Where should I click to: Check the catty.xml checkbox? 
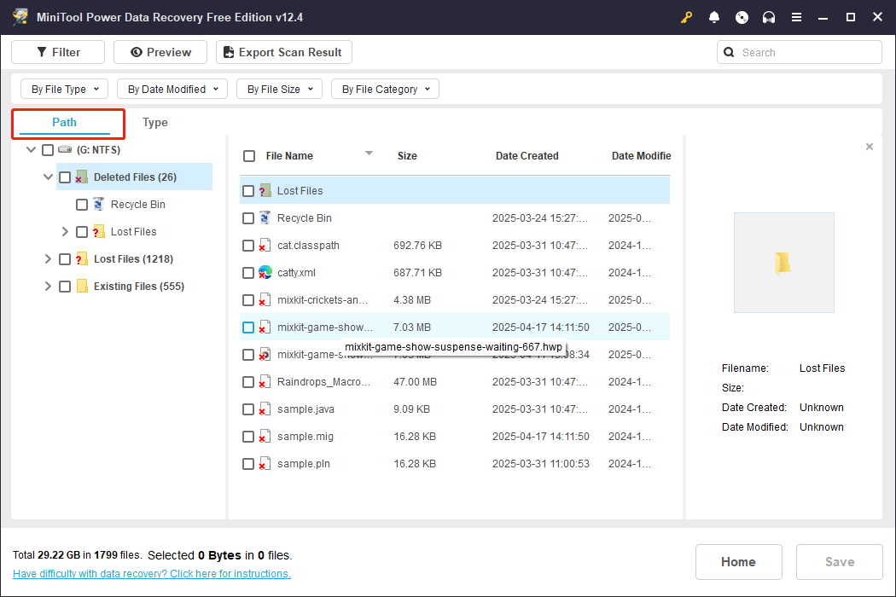click(248, 273)
